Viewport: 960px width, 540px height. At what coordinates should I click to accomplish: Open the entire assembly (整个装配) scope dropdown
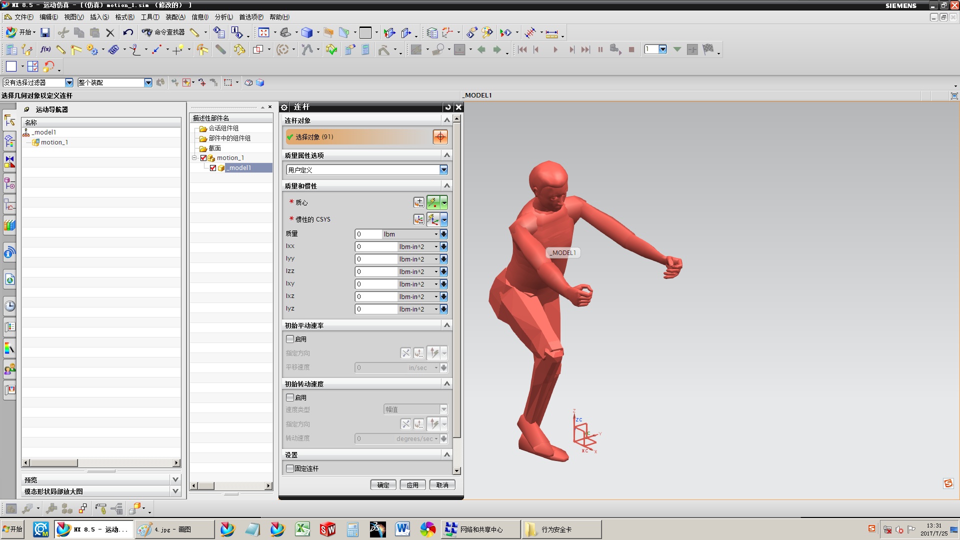coord(148,82)
